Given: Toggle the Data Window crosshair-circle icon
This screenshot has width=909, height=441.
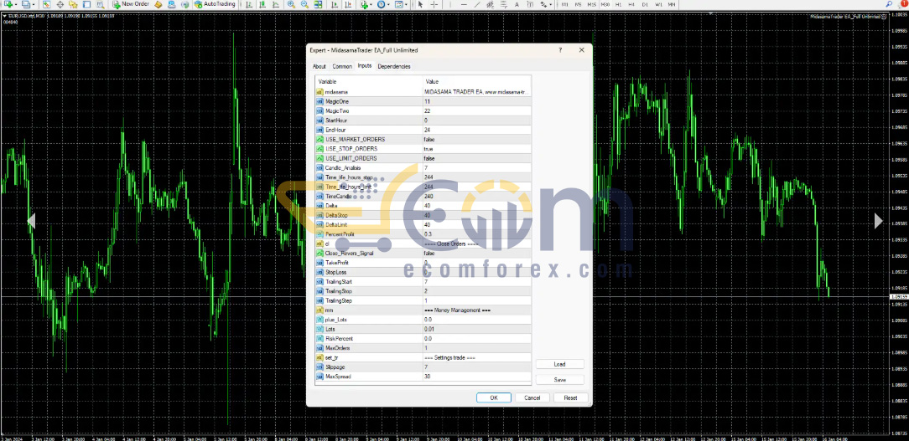Looking at the screenshot, I should pyautogui.click(x=60, y=4).
